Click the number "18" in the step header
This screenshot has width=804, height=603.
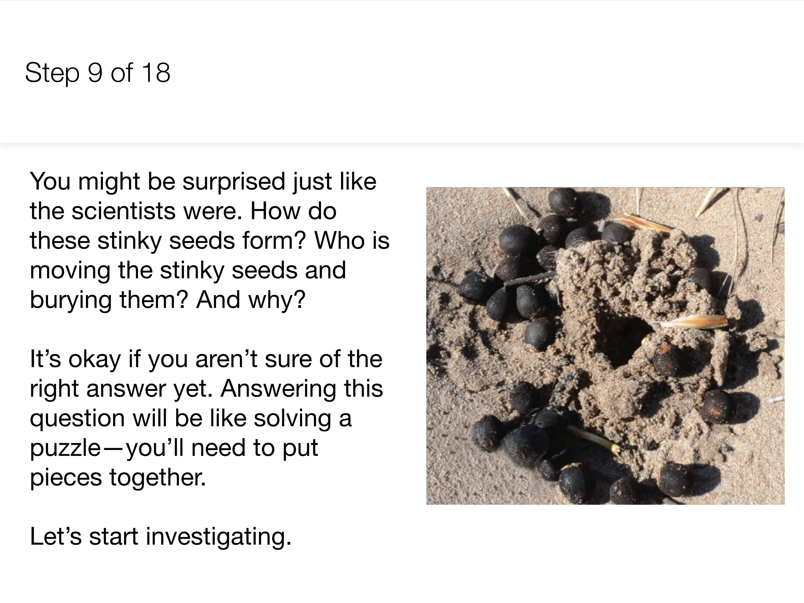click(x=156, y=73)
